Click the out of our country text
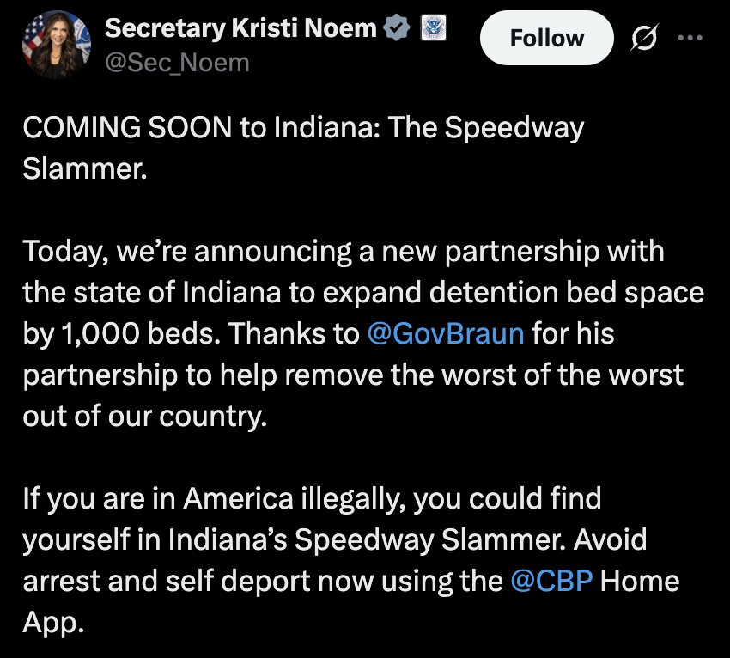 [145, 417]
